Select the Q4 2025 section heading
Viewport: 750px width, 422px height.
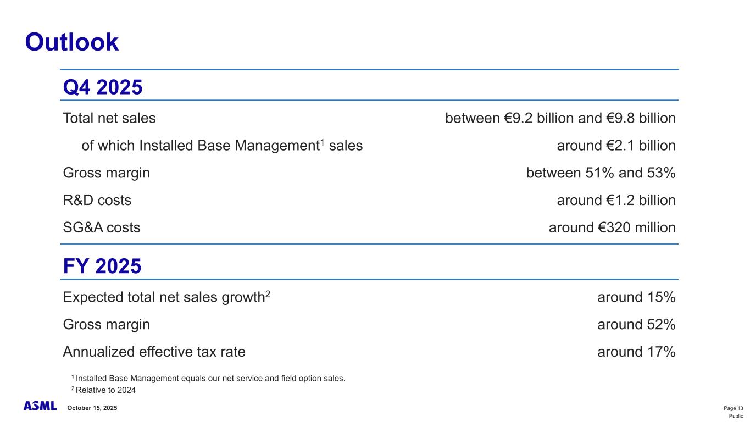(x=103, y=87)
